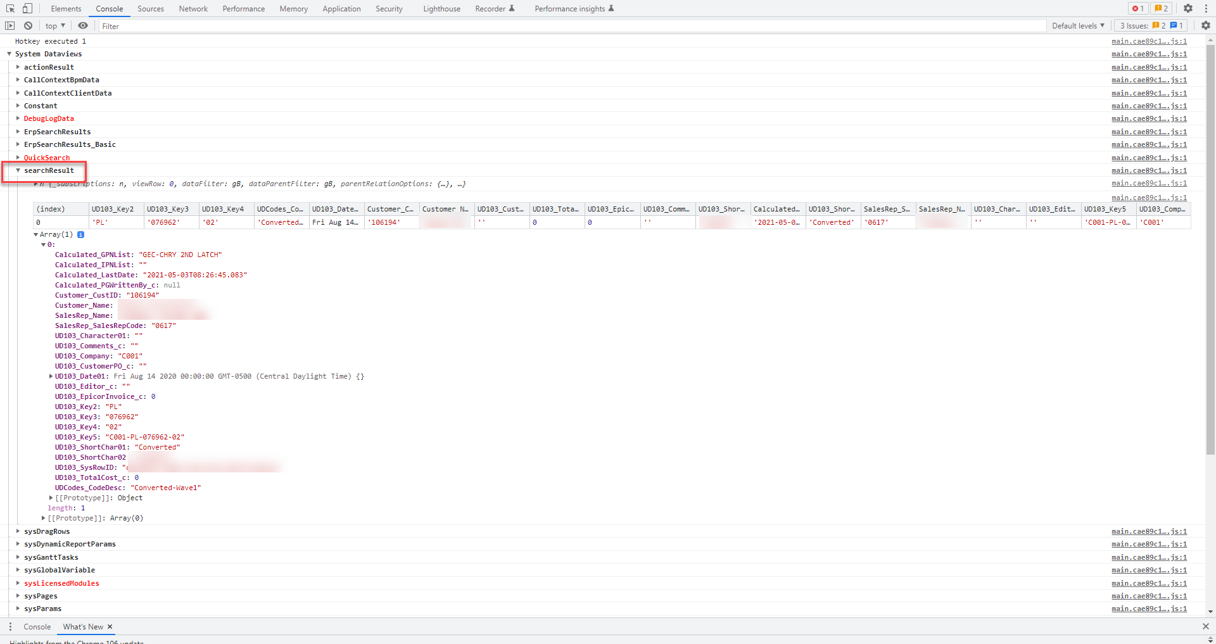Expand the sysGlobalVariable node
1216x644 pixels.
pyautogui.click(x=18, y=571)
